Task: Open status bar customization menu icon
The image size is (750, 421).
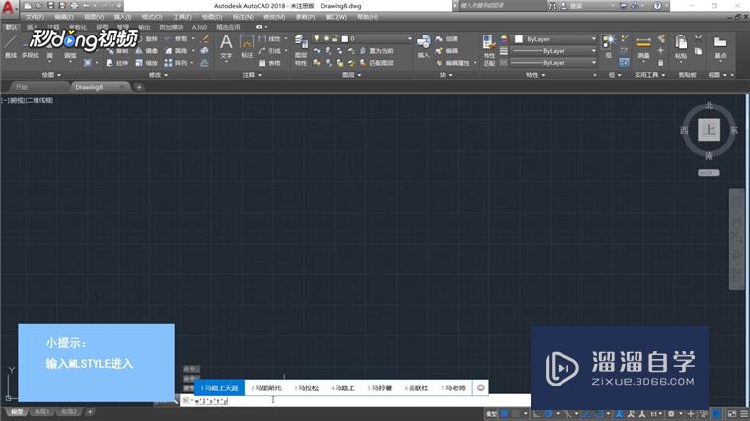Action: 744,414
